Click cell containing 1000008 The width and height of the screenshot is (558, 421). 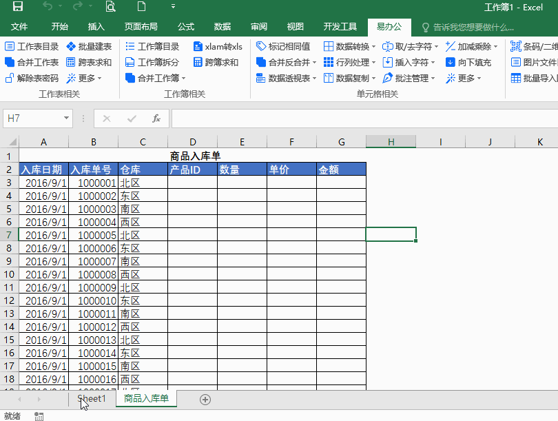pos(93,274)
